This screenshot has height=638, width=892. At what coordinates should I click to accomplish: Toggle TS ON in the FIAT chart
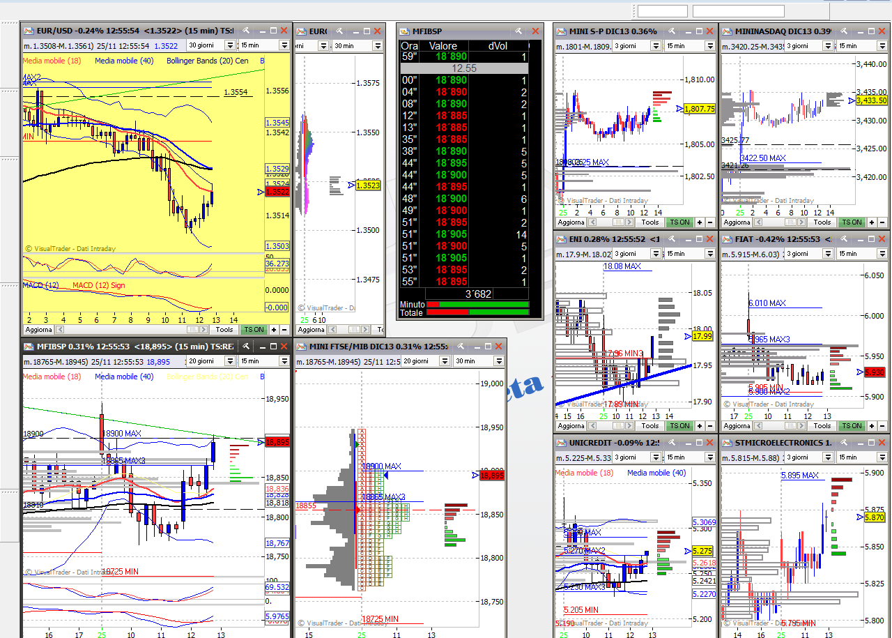pos(852,426)
